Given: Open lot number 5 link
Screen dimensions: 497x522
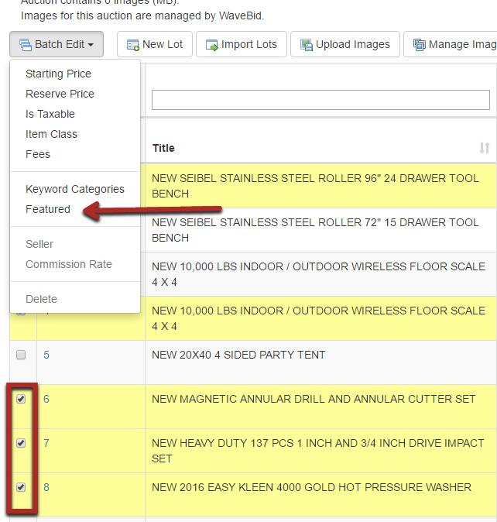Looking at the screenshot, I should click(46, 355).
